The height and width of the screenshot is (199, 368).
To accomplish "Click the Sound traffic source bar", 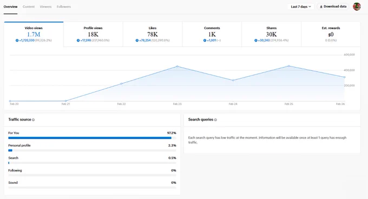I will click(92, 188).
